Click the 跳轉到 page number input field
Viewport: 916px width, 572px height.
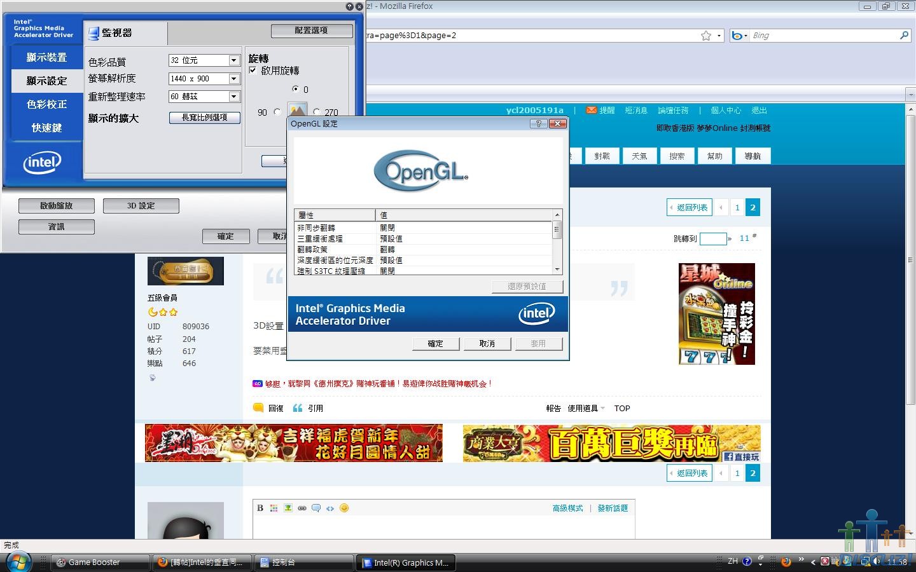(x=713, y=239)
